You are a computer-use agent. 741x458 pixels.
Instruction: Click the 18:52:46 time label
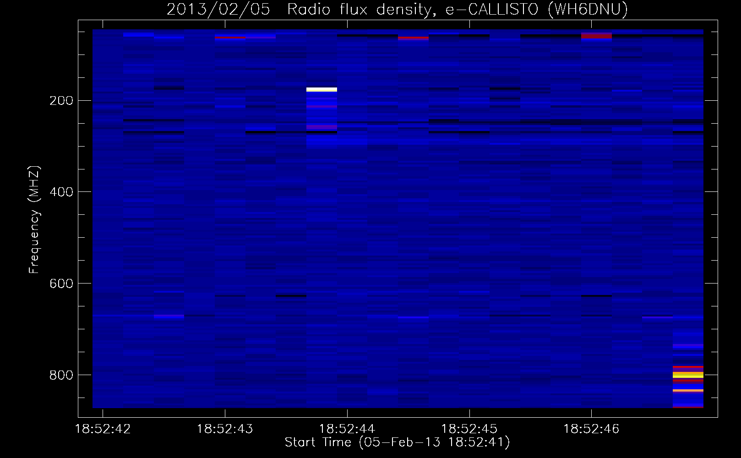tap(591, 429)
